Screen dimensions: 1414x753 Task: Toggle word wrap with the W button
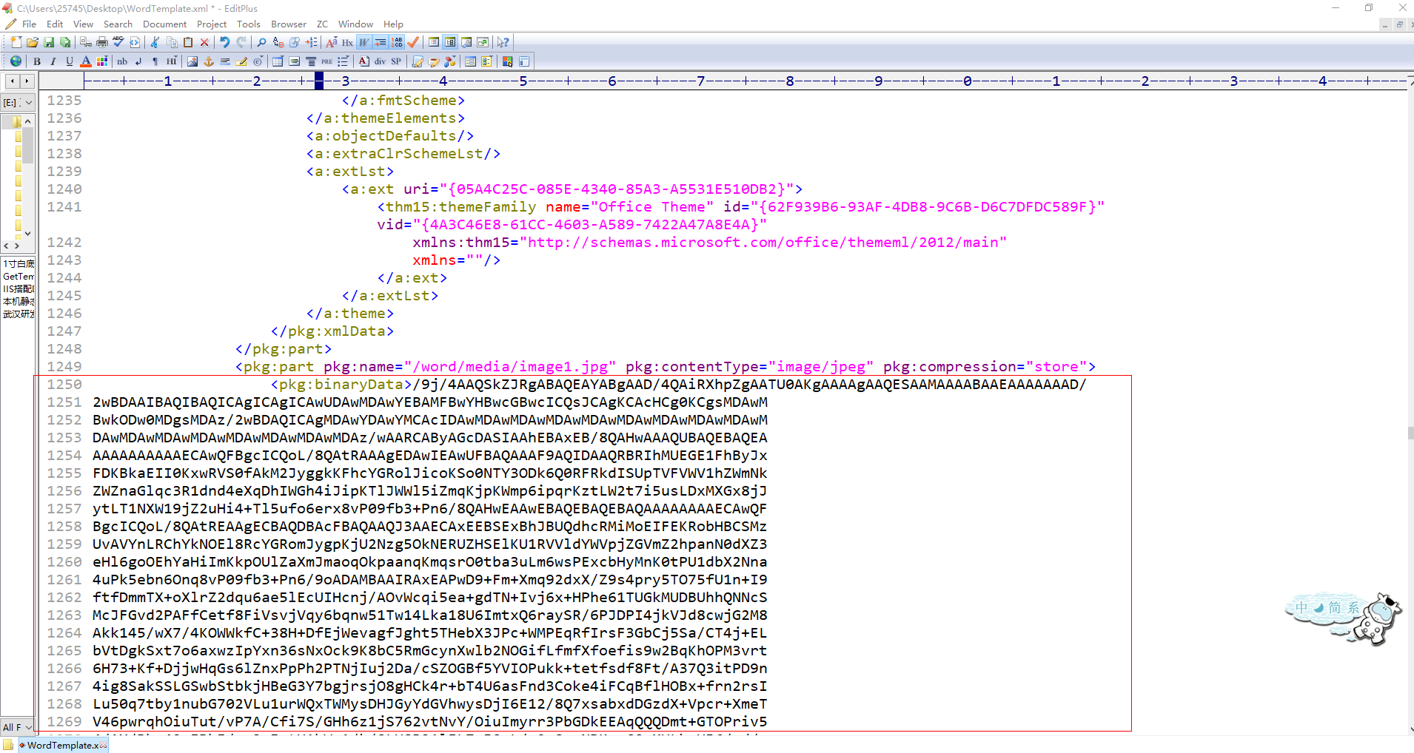point(362,42)
